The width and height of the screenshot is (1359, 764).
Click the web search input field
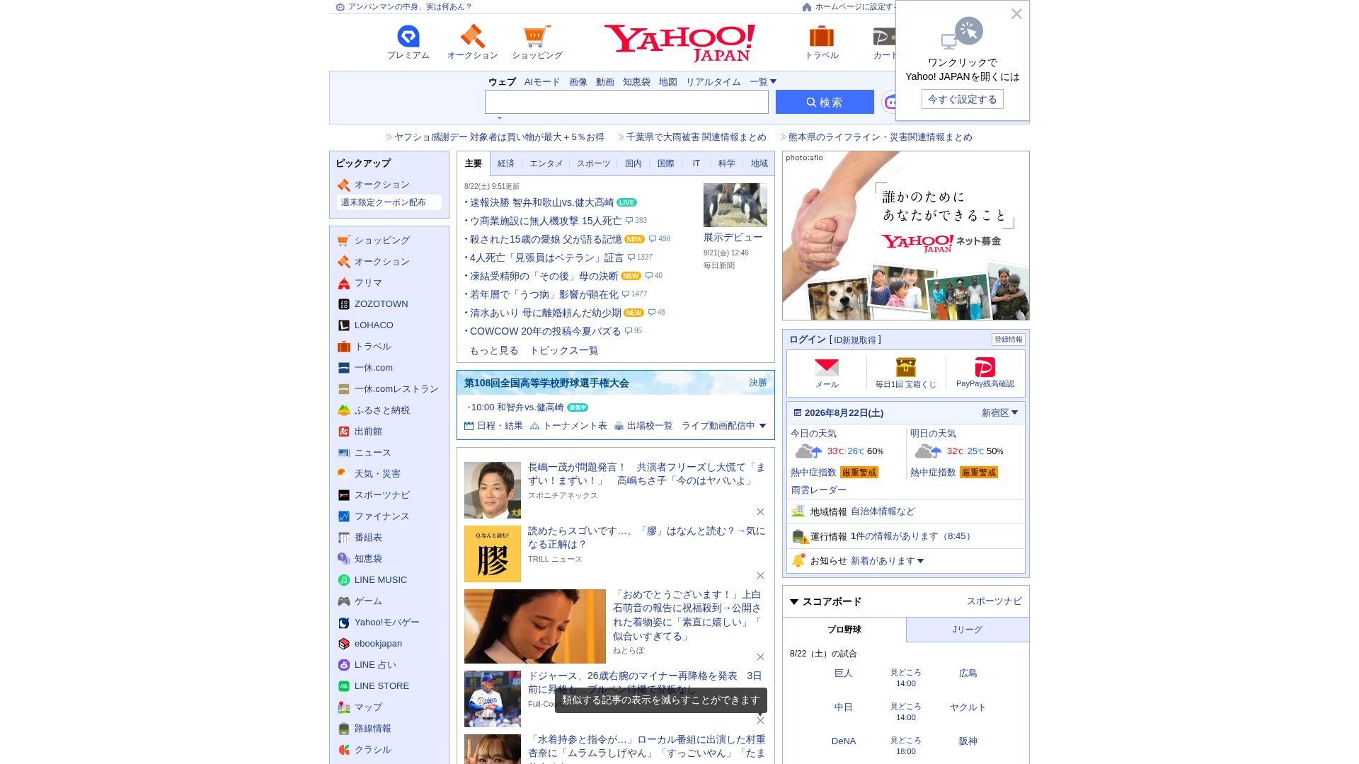626,102
